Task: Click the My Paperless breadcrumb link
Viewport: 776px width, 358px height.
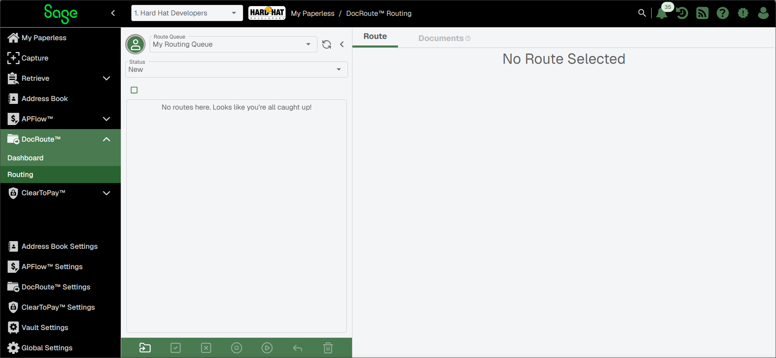Action: pyautogui.click(x=313, y=13)
